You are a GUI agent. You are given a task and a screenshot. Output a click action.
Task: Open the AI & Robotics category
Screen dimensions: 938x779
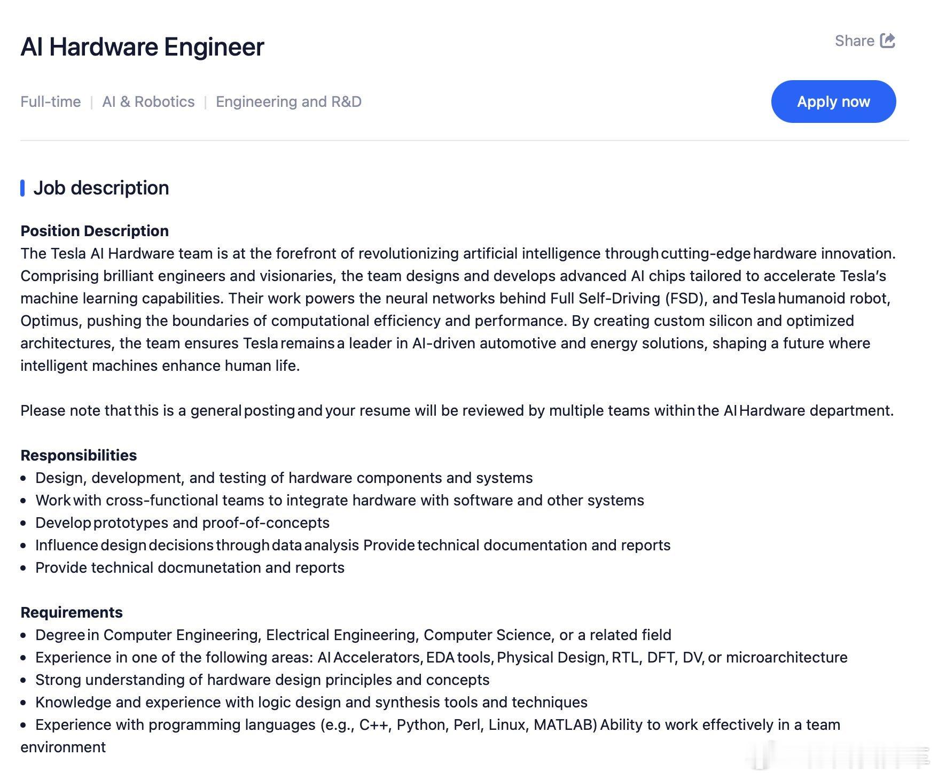(x=148, y=102)
